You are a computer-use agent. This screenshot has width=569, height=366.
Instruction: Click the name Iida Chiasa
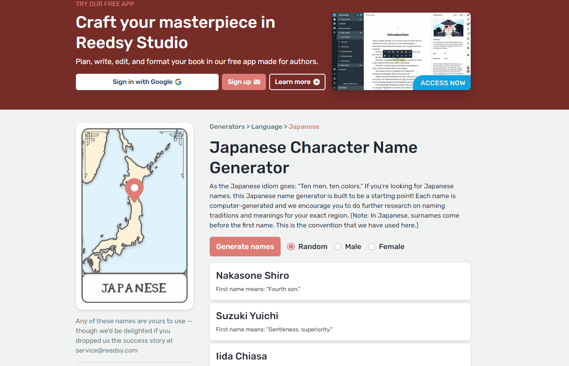point(241,356)
